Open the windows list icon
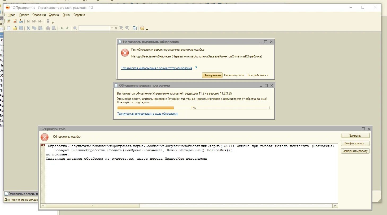The height and width of the screenshot is (215, 387). [x=135, y=28]
